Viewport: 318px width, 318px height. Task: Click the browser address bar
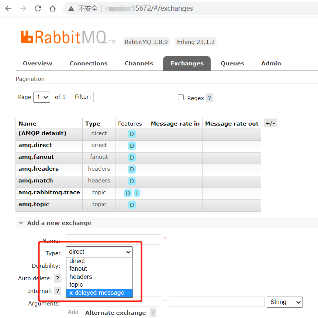coord(191,8)
